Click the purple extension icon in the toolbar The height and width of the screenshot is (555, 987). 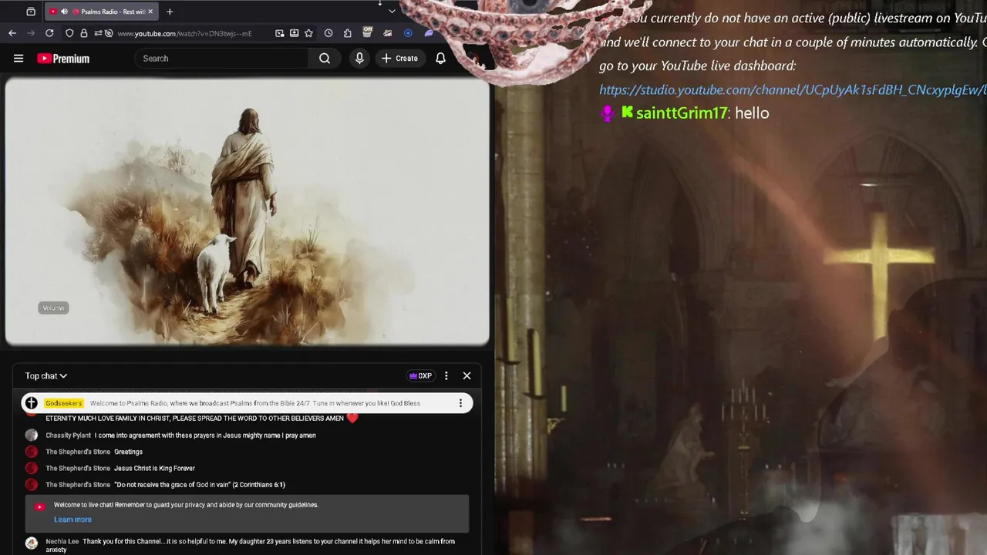click(x=428, y=33)
